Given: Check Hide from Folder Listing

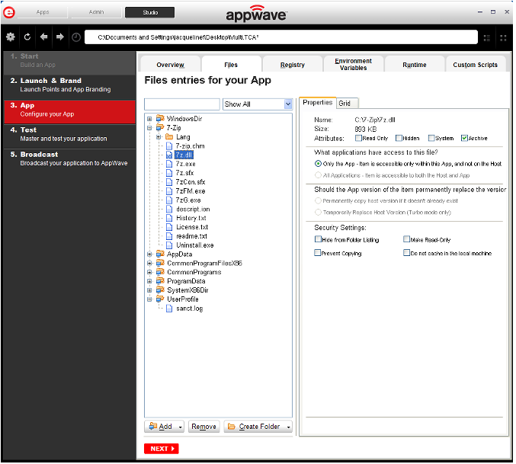Looking at the screenshot, I should 318,239.
